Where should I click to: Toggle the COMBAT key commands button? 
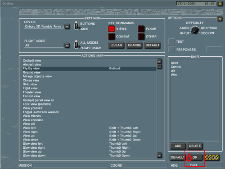tap(111, 37)
